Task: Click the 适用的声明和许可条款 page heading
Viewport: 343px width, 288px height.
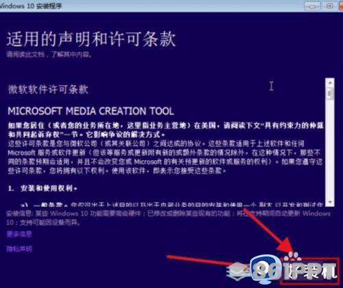Action: (91, 39)
